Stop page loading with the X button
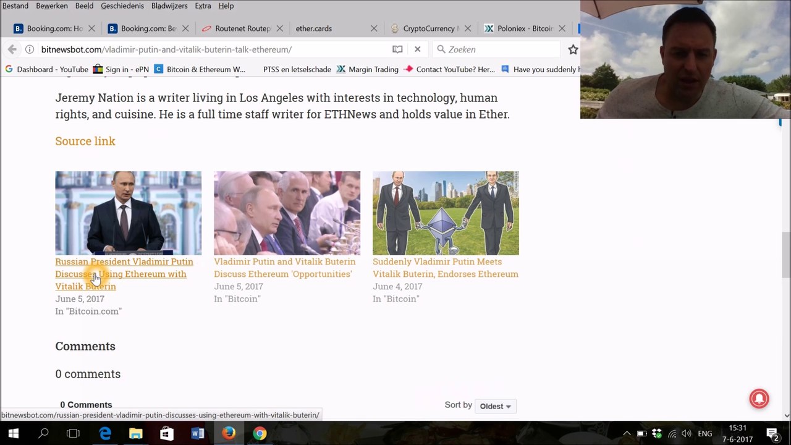 (417, 49)
